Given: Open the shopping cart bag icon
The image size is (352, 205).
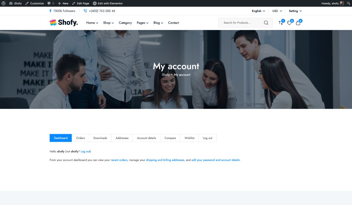Looking at the screenshot, I should click(x=298, y=23).
